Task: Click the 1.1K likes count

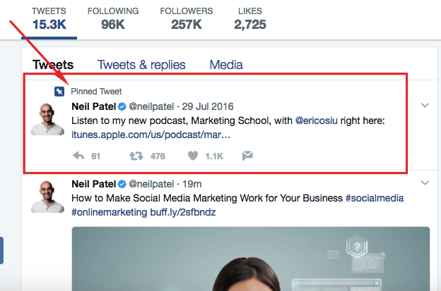Action: [214, 156]
